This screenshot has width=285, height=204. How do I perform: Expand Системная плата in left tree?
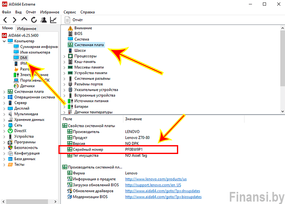[4, 92]
